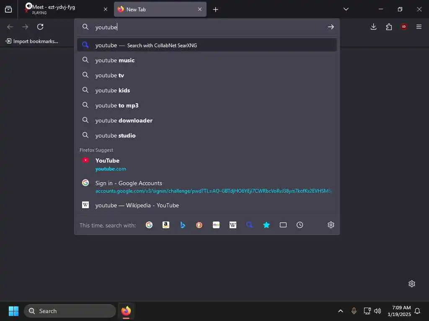Go back with the back arrow

point(10,27)
